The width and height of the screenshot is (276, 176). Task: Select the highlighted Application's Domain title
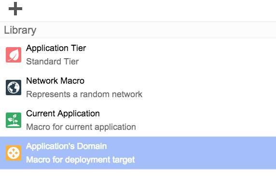coord(67,146)
